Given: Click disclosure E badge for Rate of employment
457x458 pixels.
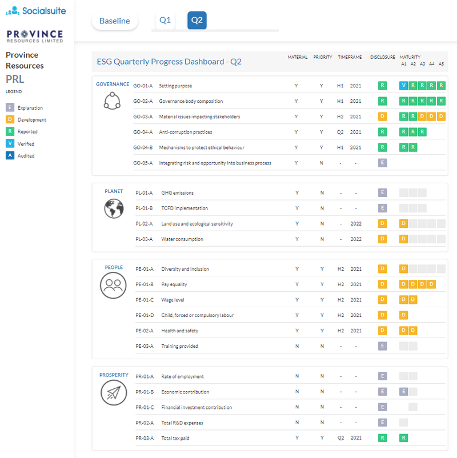Looking at the screenshot, I should click(382, 376).
